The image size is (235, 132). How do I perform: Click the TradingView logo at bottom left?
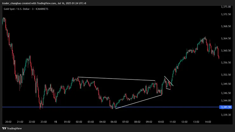click(12, 129)
